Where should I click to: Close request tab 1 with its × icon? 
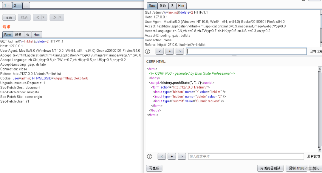(9, 6)
